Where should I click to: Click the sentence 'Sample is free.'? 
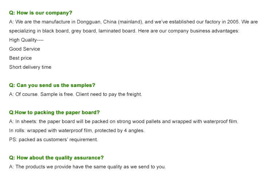[x=57, y=94]
